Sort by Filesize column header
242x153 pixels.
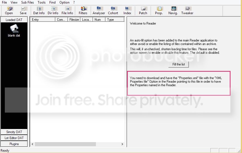74,20
